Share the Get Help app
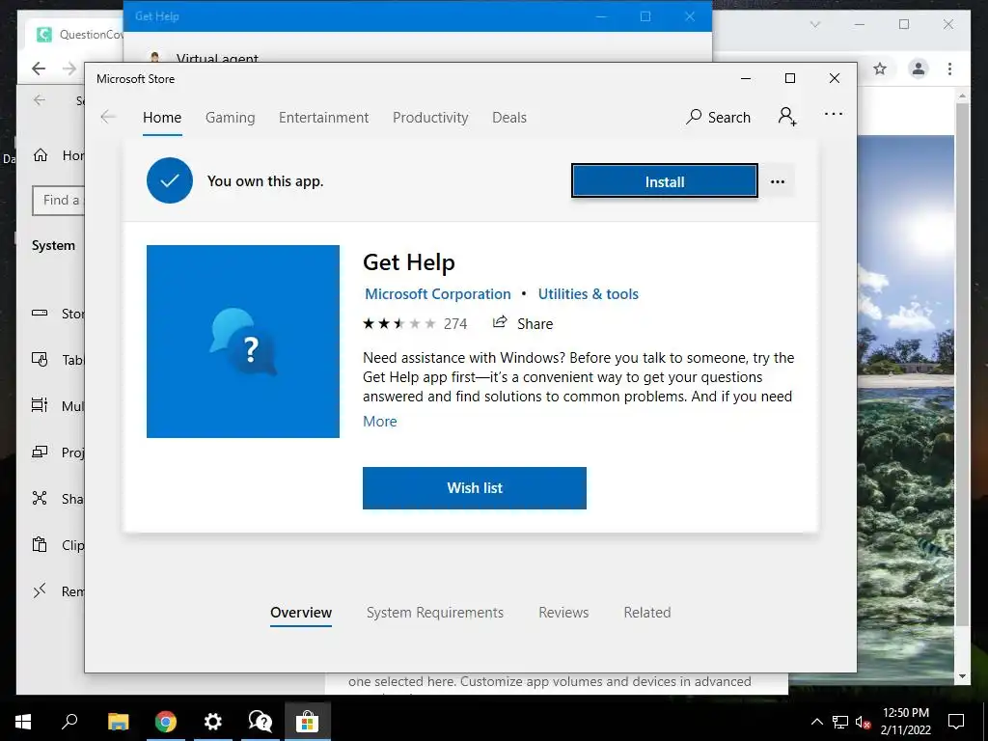 (x=523, y=323)
